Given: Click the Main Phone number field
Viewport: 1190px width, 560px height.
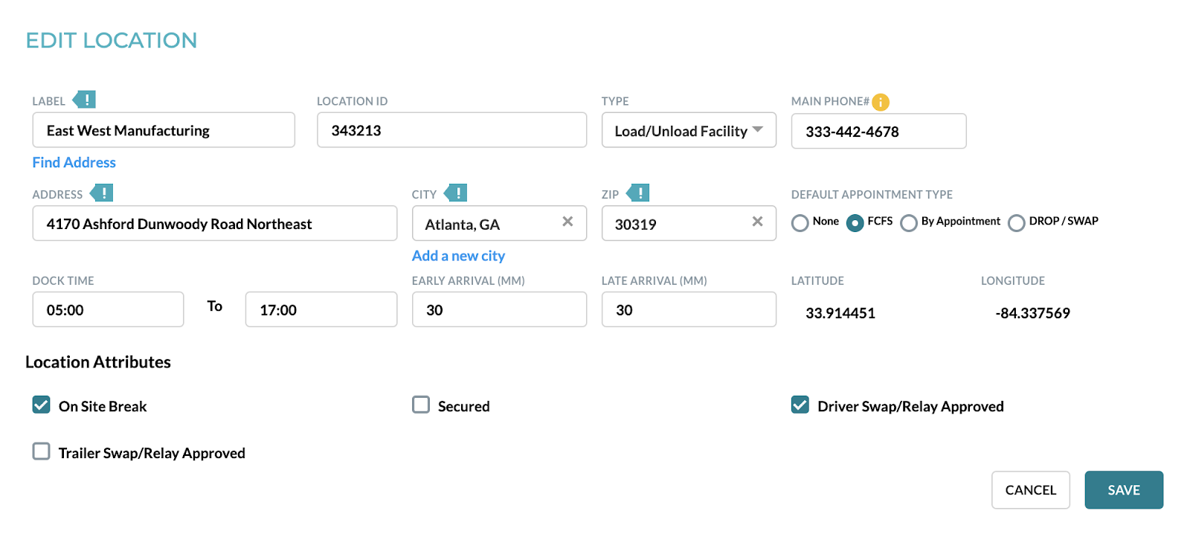Looking at the screenshot, I should (879, 131).
